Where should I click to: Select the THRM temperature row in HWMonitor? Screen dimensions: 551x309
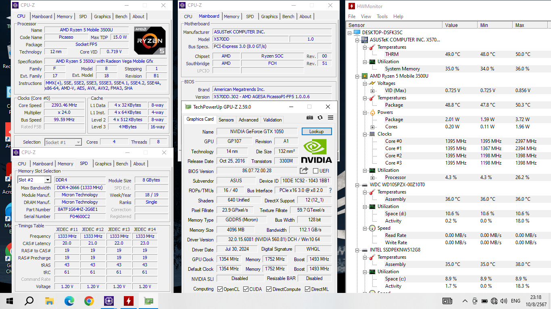tap(449, 54)
